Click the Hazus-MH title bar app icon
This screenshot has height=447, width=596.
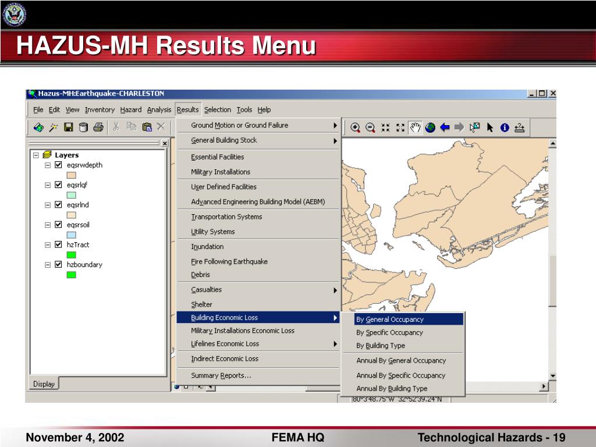(x=32, y=94)
